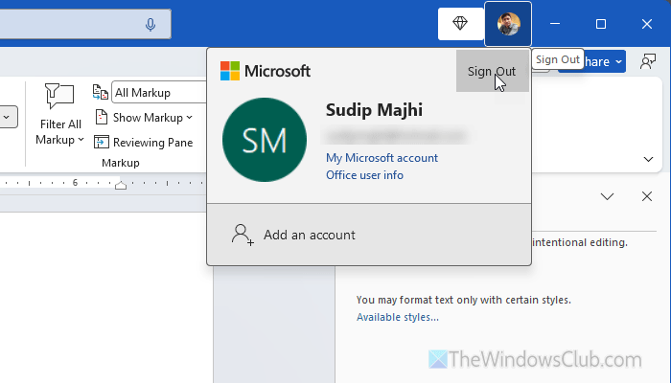Click the Sudip Majhi account name
Screen dimensions: 671x383
click(x=374, y=110)
